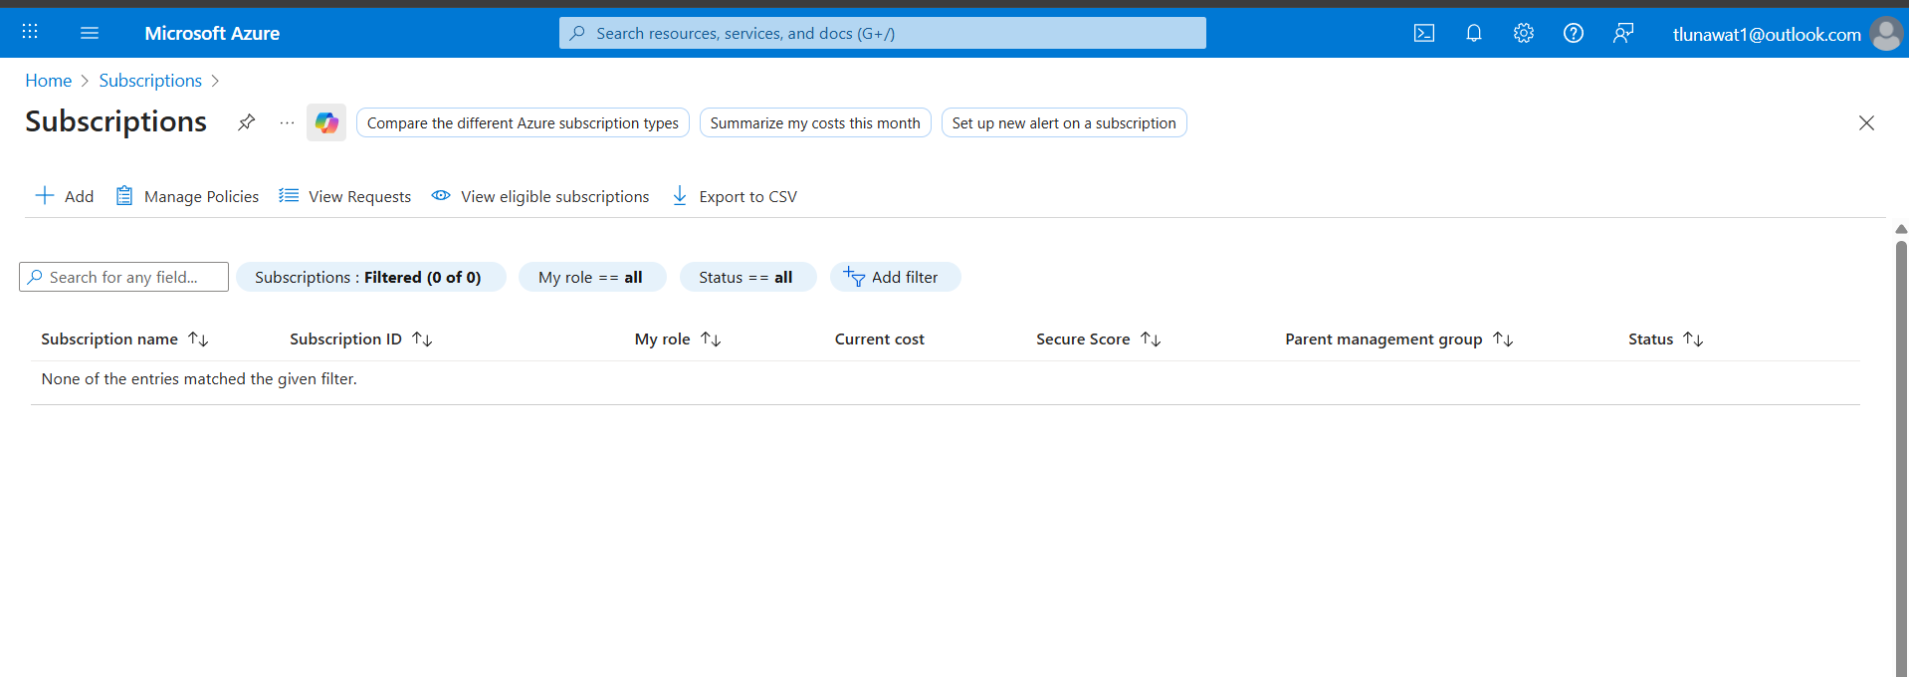Go to Home breadcrumb link

(x=49, y=81)
